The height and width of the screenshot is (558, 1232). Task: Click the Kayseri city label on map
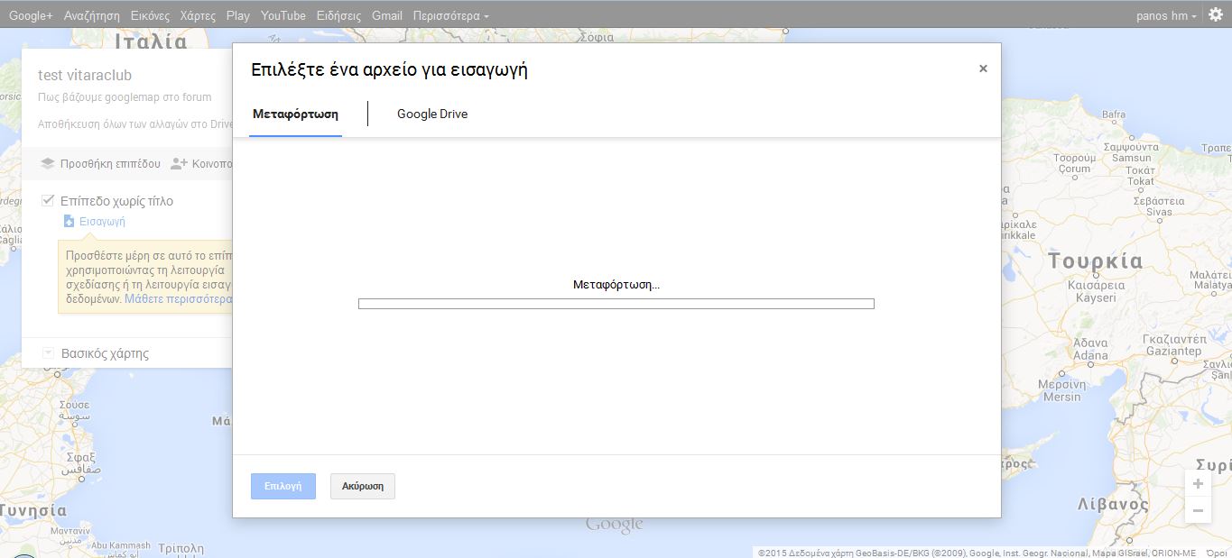(1095, 297)
